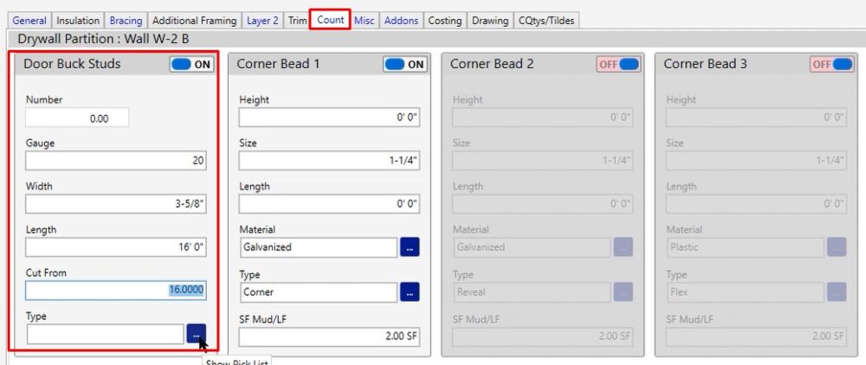Viewport: 866px width, 365px height.
Task: Switch to the General tab
Action: coord(29,20)
